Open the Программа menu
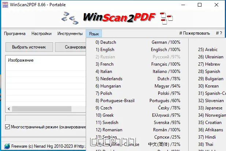 click(x=15, y=34)
